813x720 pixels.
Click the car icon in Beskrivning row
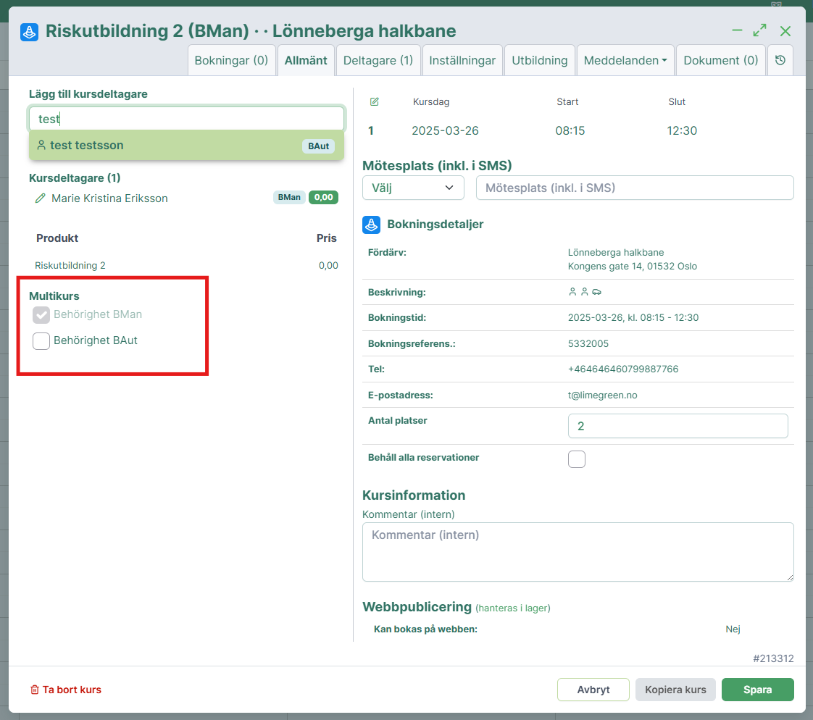[597, 292]
